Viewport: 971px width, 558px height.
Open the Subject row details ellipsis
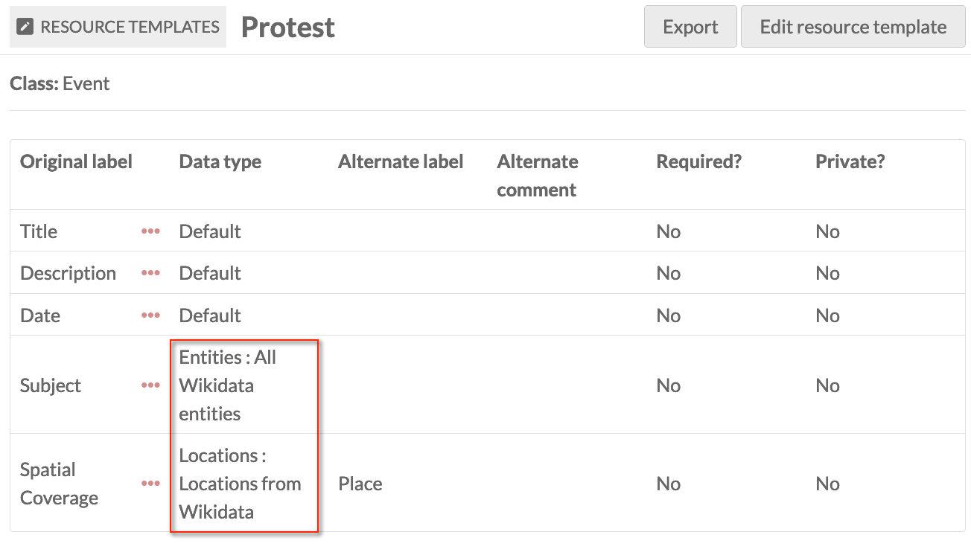(150, 385)
